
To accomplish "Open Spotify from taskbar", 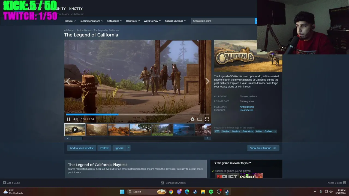I will click(x=211, y=192).
